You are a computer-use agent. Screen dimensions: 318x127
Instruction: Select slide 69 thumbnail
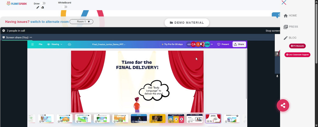pyautogui.click(x=139, y=118)
